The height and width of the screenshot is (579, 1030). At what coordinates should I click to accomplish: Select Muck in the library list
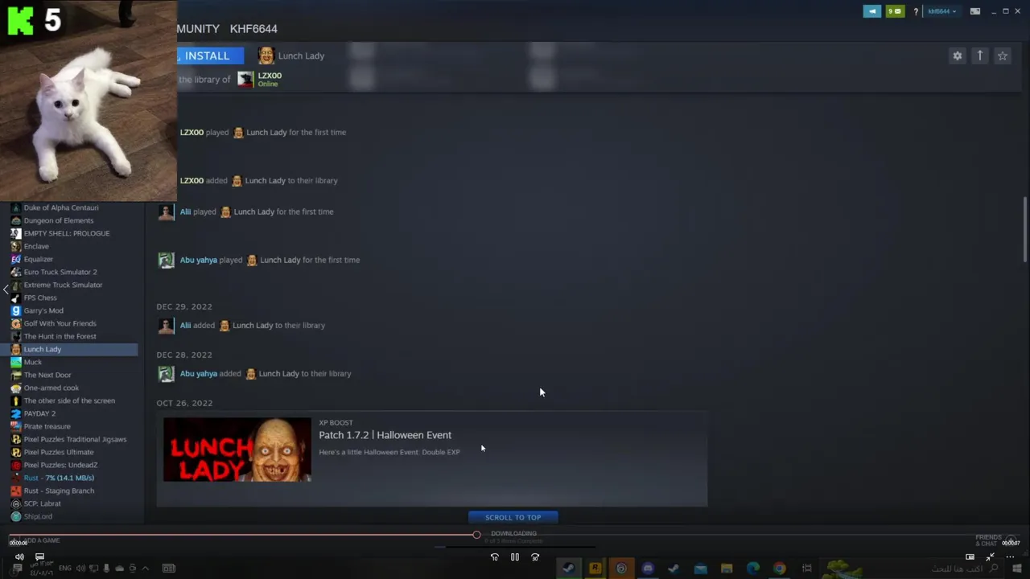(33, 362)
